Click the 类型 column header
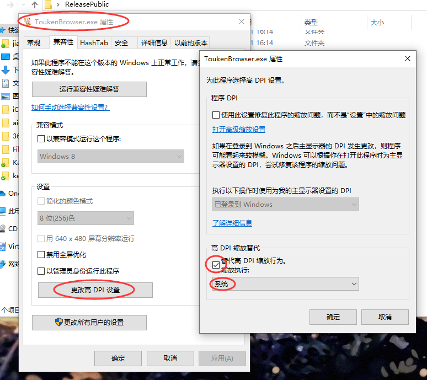Screen dimensions: 427x380 click(x=311, y=23)
